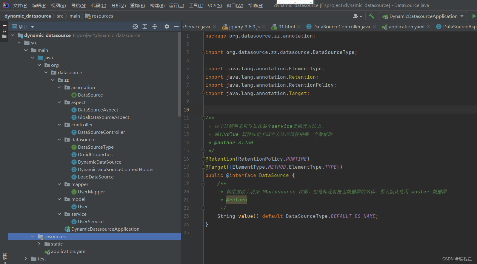Screen dimensions: 477x264
Task: Click the build hammer icon
Action: [371, 16]
